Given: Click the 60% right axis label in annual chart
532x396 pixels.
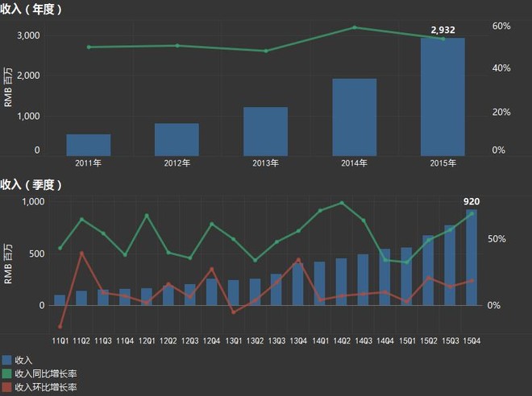Looking at the screenshot, I should click(501, 26).
